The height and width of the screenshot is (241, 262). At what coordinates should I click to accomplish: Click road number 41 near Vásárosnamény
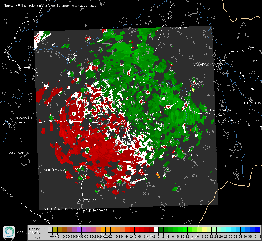(x=204, y=78)
